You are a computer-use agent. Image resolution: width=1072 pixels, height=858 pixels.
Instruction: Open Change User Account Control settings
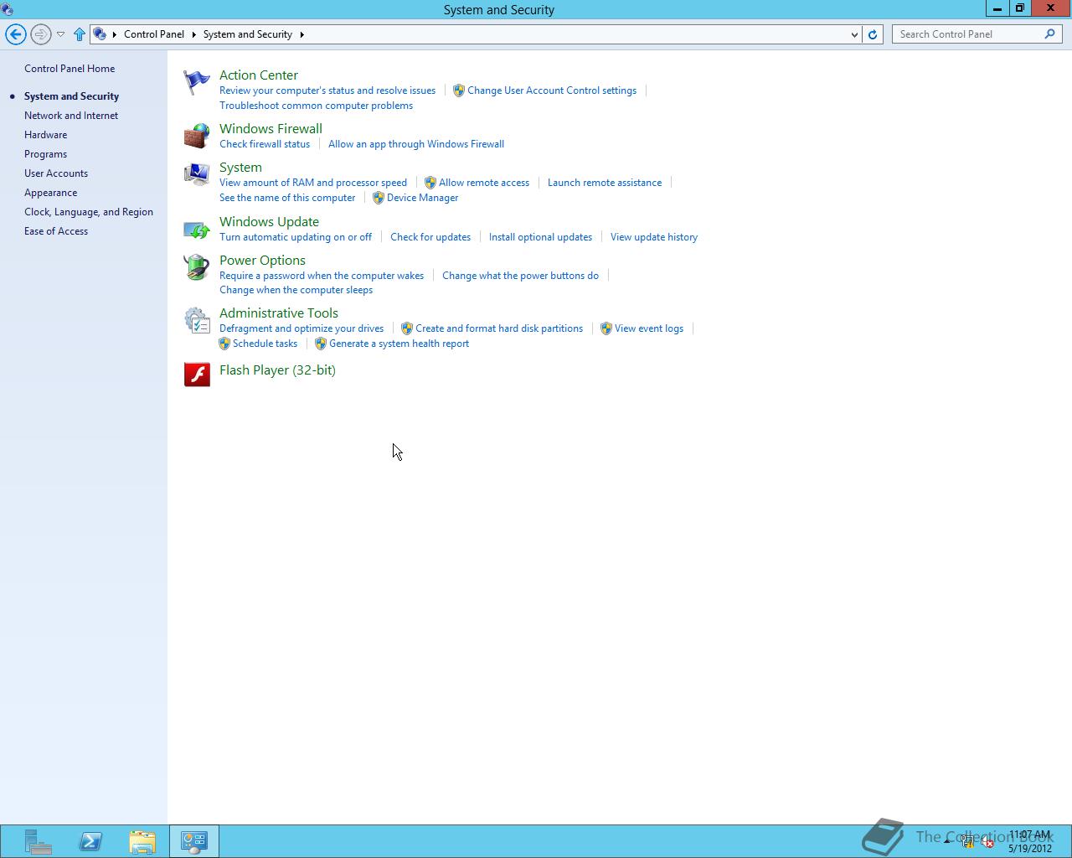click(x=552, y=90)
